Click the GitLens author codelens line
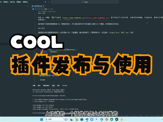163x122 pixels. [x=47, y=11]
